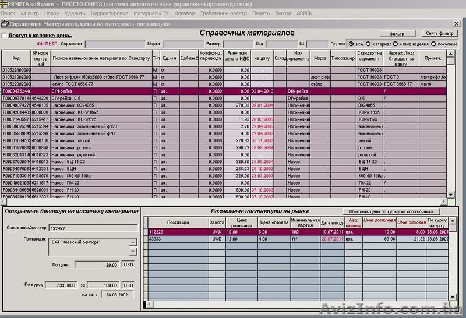Click 'Обновить цены по курсу из справочника' button
Image resolution: width=466 pixels, height=318 pixels.
pos(389,211)
